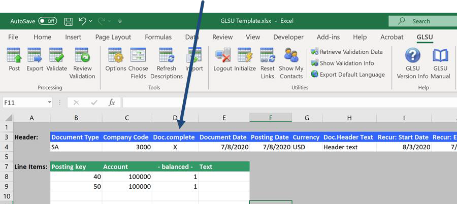The image size is (457, 204).
Task: Select row 8 header
Action: 7,177
